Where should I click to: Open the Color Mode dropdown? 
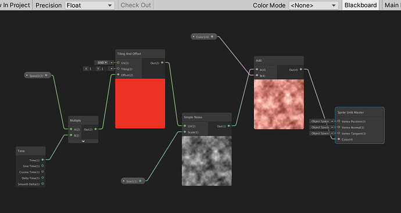coord(314,5)
